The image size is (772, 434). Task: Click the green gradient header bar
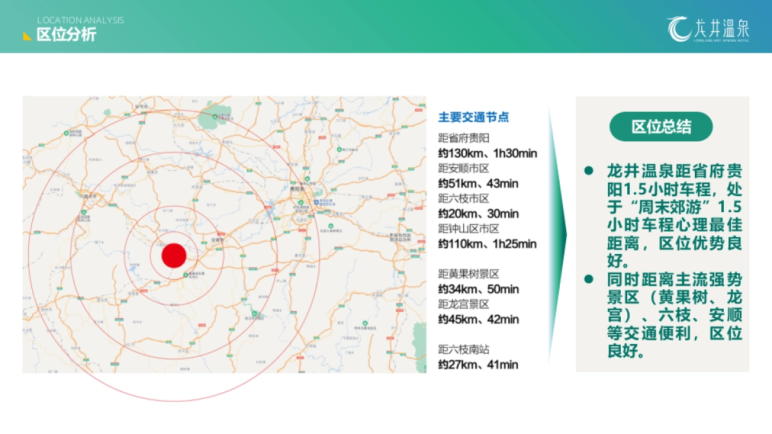pos(386,26)
